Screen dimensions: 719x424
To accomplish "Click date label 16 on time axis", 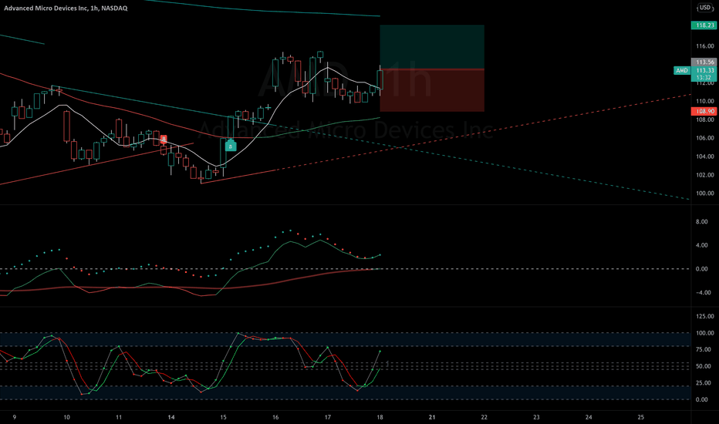I will tap(275, 417).
